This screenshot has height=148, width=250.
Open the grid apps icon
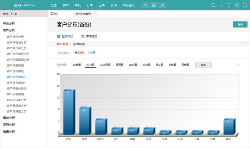click(154, 5)
